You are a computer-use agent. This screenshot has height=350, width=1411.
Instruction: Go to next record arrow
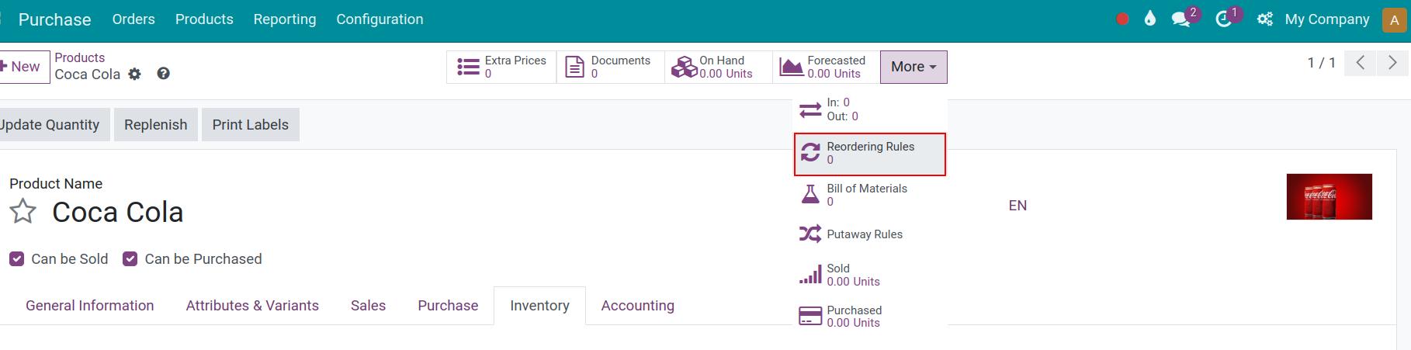(1392, 63)
